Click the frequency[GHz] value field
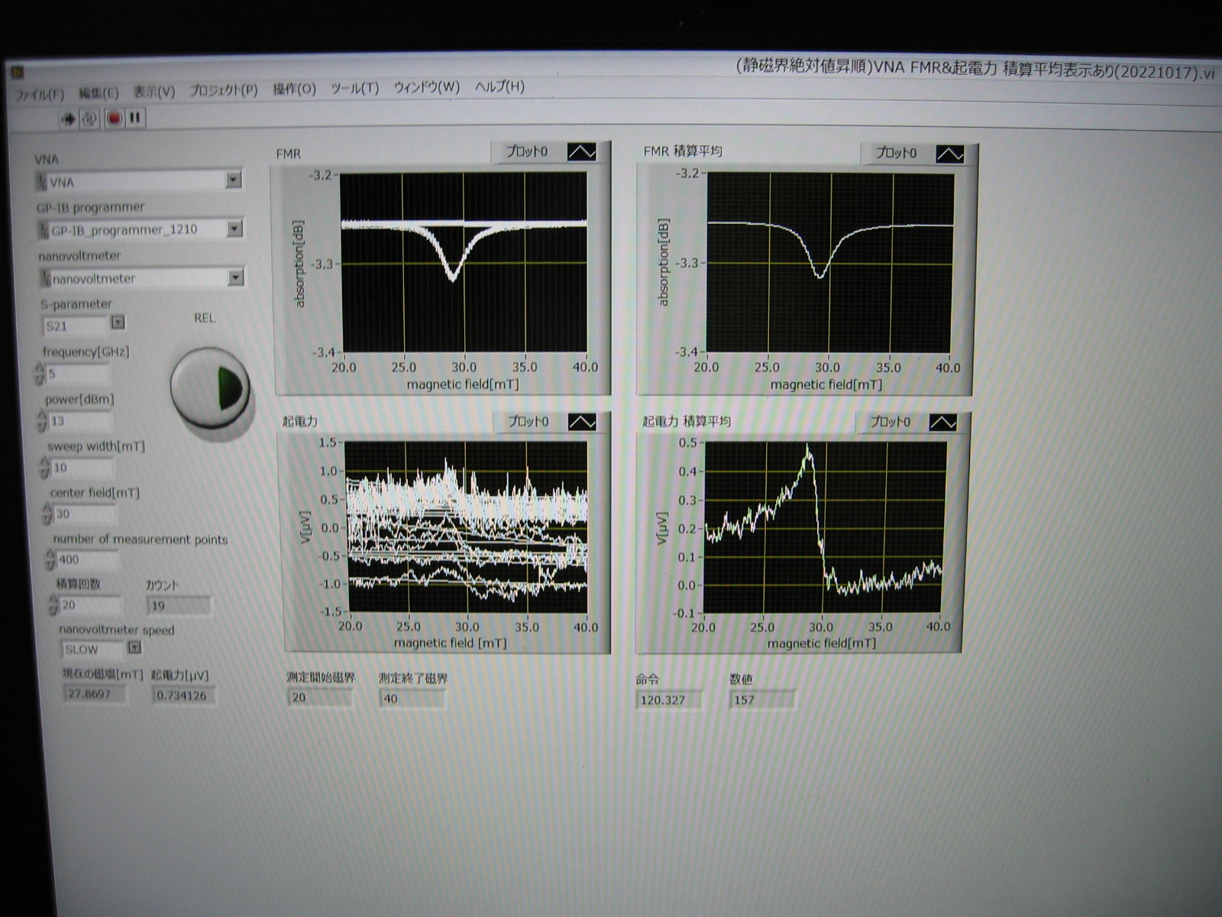Image resolution: width=1222 pixels, height=917 pixels. (78, 374)
